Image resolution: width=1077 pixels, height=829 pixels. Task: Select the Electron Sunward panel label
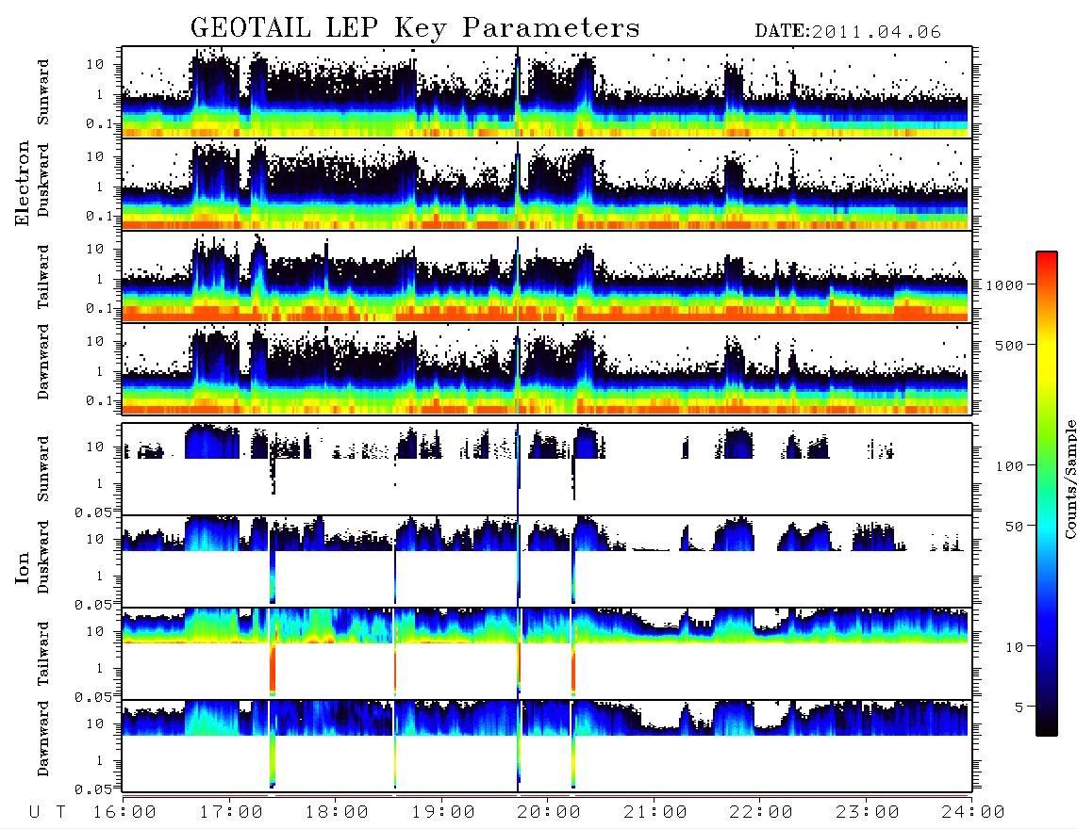point(43,92)
